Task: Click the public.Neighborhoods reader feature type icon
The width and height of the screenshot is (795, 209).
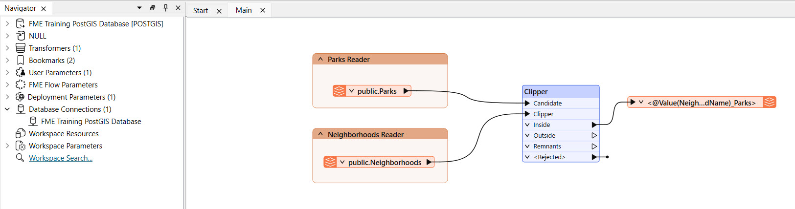Action: tap(330, 162)
